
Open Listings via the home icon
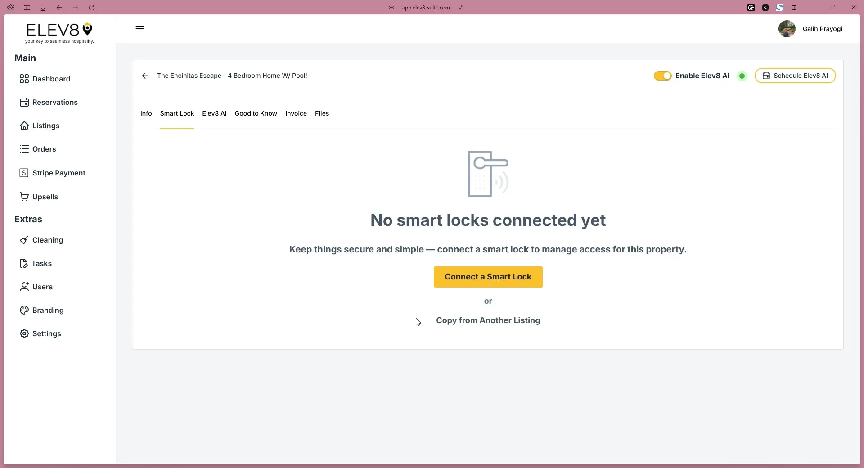click(24, 126)
